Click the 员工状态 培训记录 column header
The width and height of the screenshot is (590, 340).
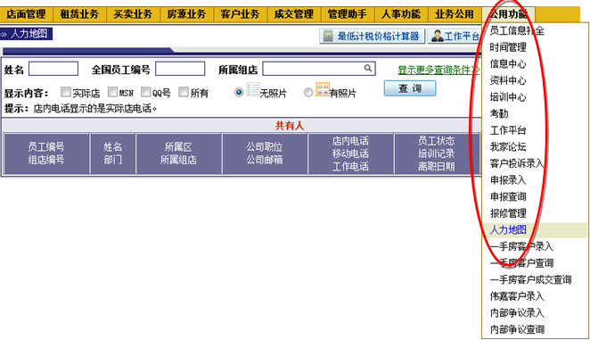point(437,153)
